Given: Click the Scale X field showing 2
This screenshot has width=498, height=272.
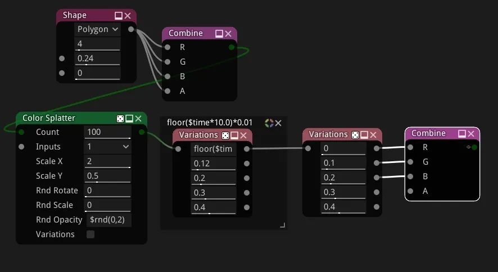Looking at the screenshot, I should click(x=108, y=161).
